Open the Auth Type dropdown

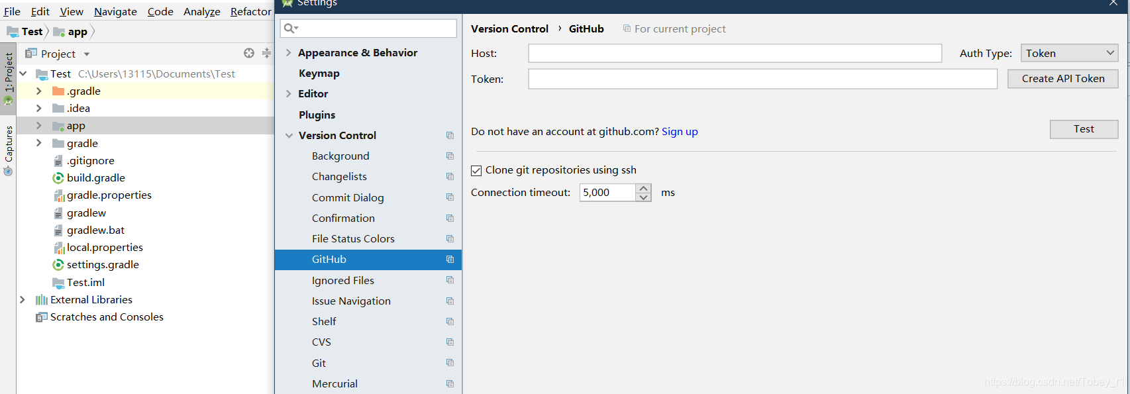coord(1069,53)
